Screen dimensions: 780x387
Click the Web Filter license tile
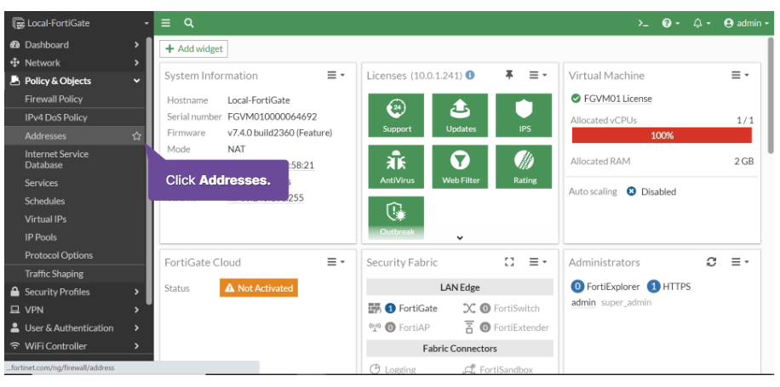point(460,167)
